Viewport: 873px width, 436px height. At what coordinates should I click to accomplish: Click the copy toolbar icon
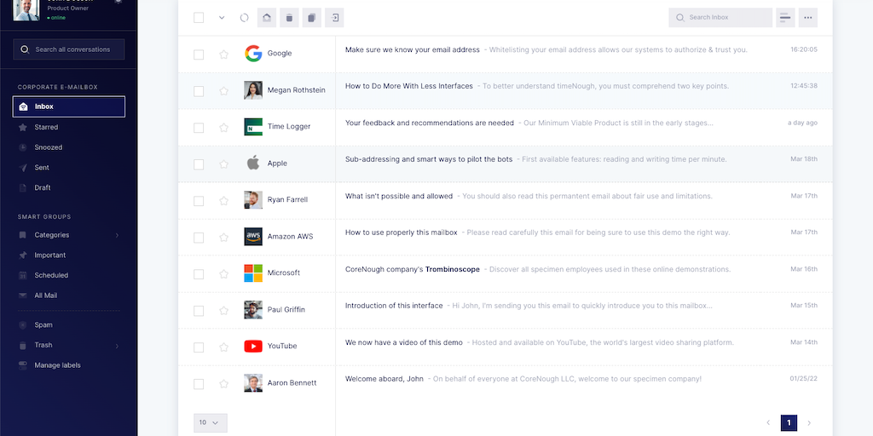click(312, 18)
